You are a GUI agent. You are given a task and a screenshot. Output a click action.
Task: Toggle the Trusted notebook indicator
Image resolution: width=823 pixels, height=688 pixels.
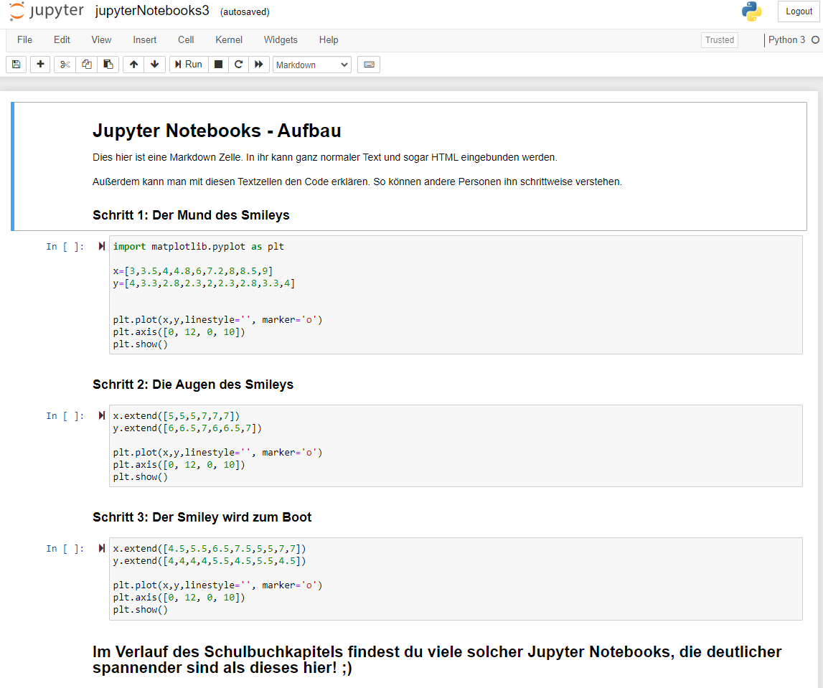(720, 40)
